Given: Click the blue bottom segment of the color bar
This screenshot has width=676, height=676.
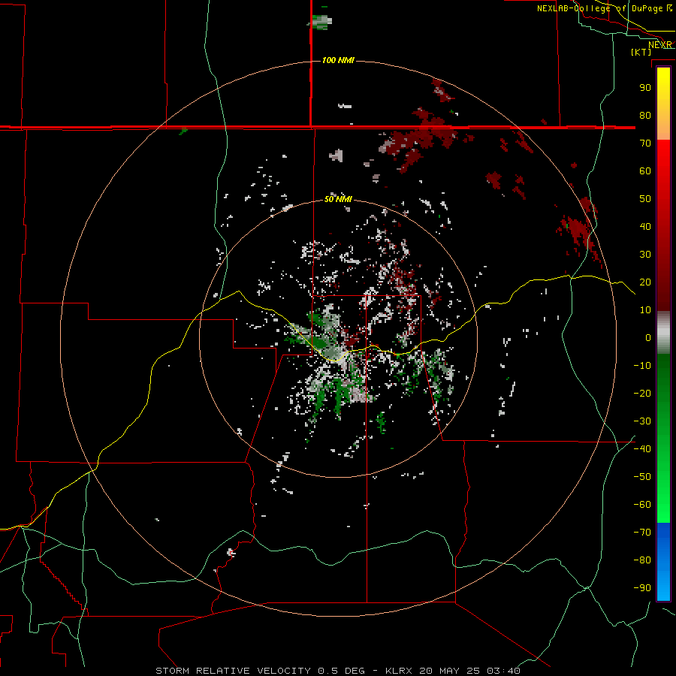Looking at the screenshot, I should click(663, 562).
